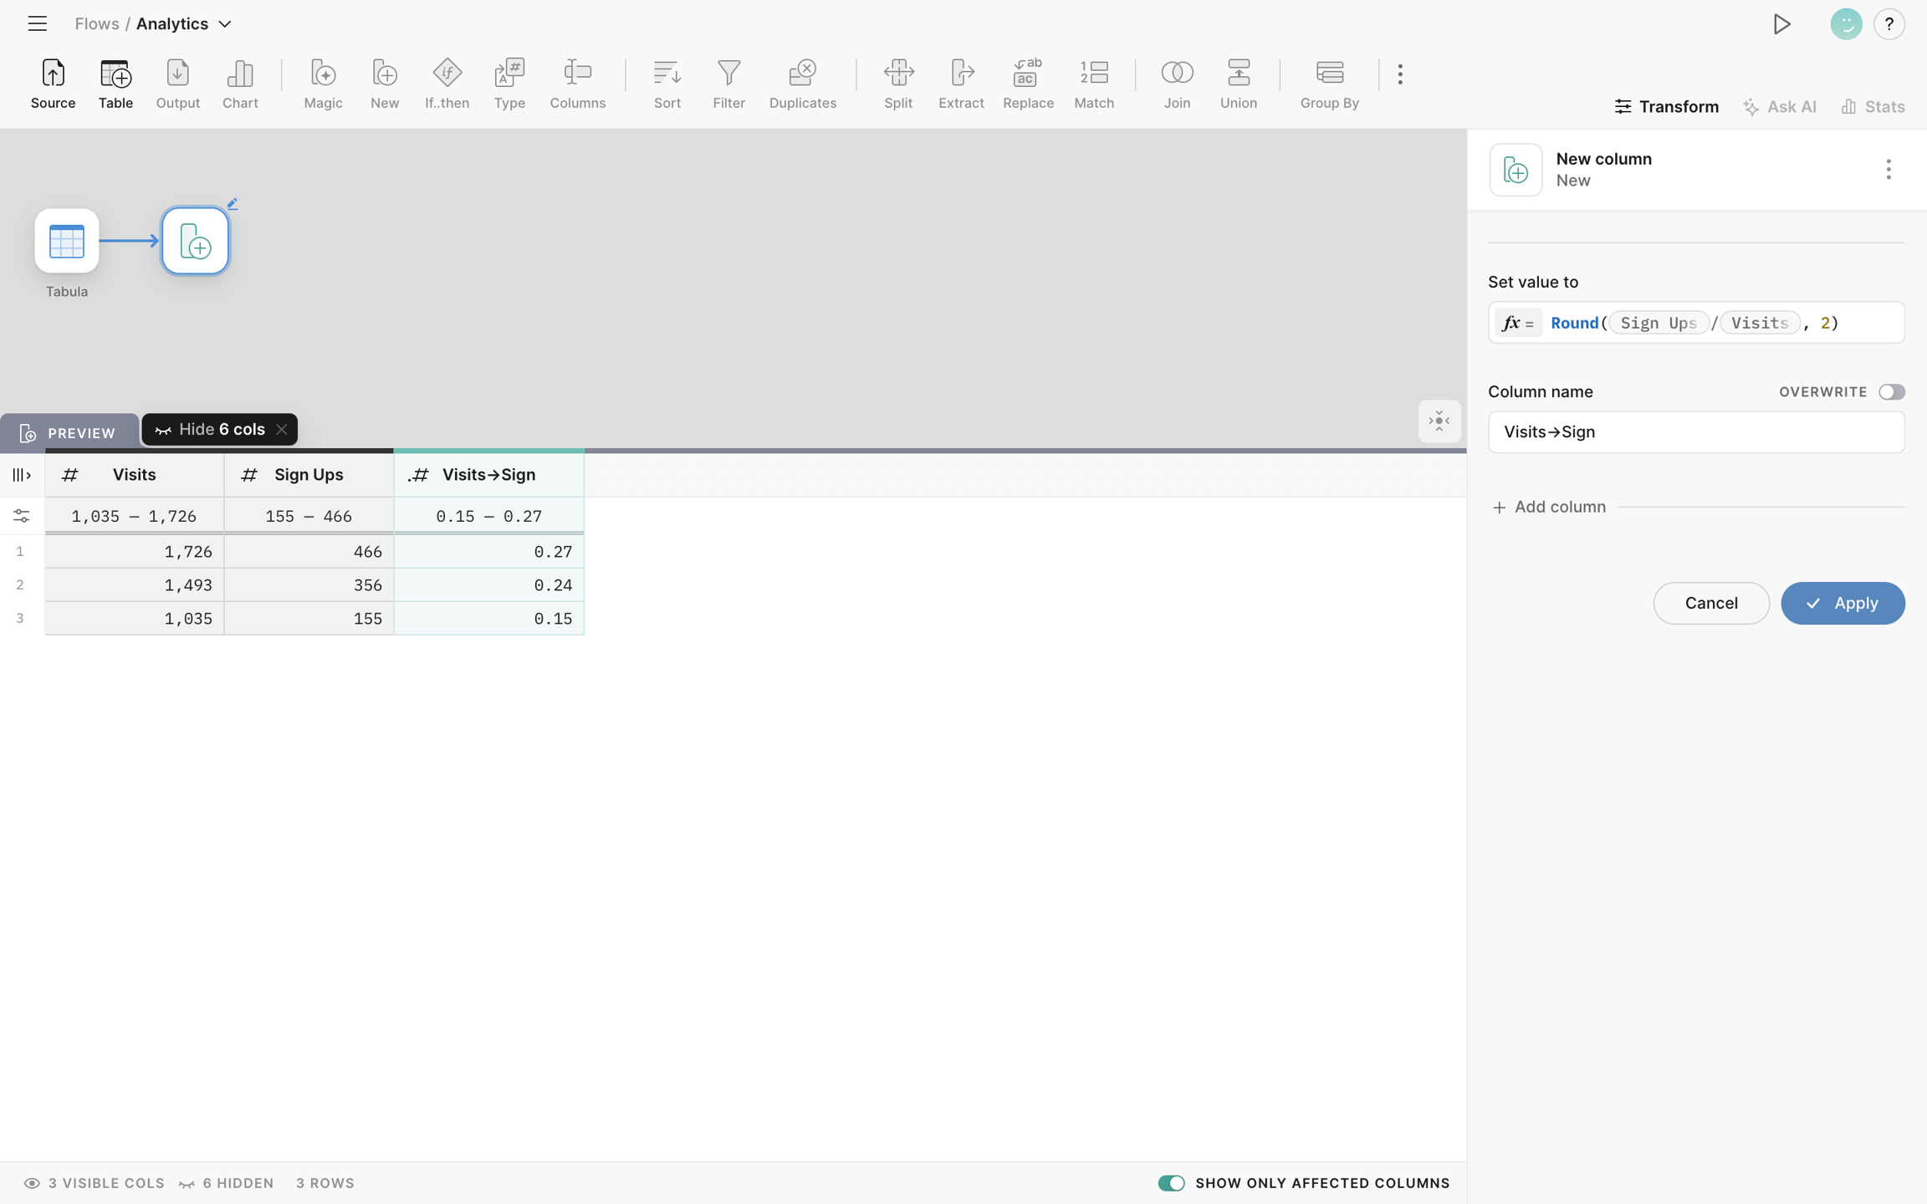1927x1204 pixels.
Task: Expand the Analytics flow dropdown
Action: (225, 24)
